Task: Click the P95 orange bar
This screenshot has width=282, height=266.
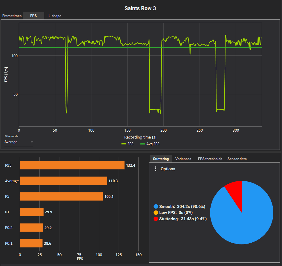Action: click(72, 165)
